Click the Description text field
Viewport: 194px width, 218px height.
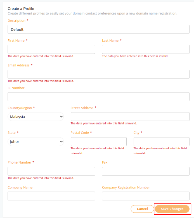[x=98, y=29]
